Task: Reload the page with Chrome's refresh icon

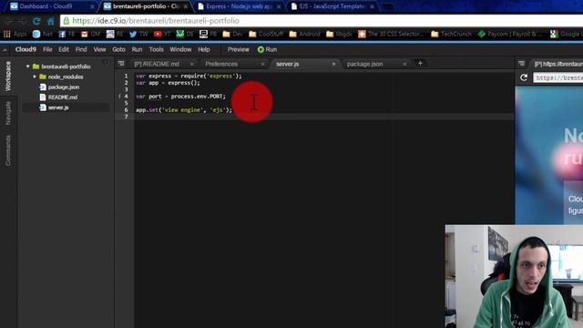Action: (x=36, y=21)
